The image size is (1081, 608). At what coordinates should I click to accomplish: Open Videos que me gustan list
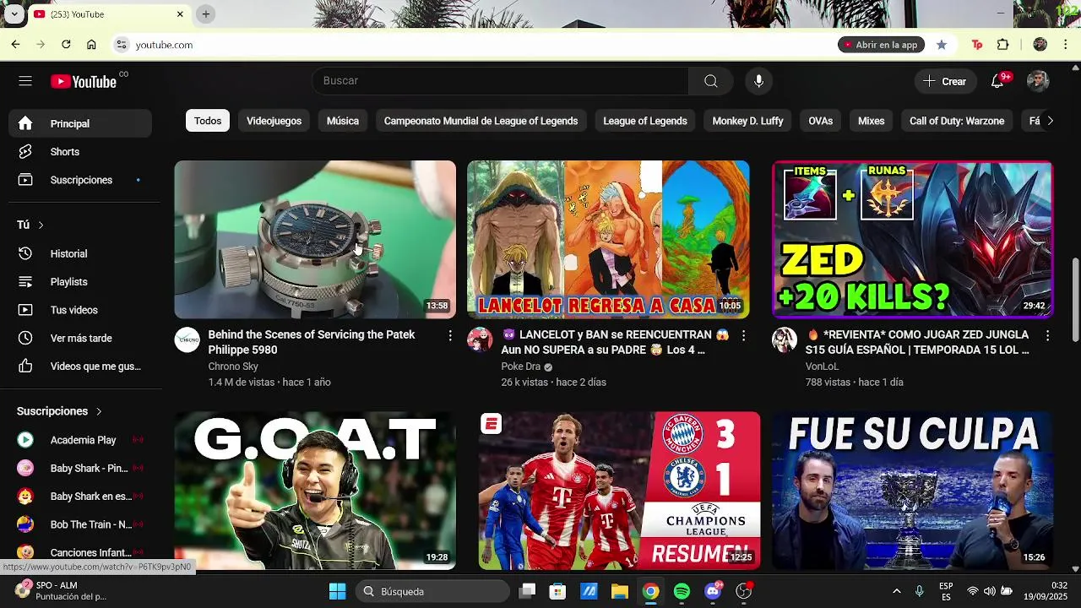81,366
